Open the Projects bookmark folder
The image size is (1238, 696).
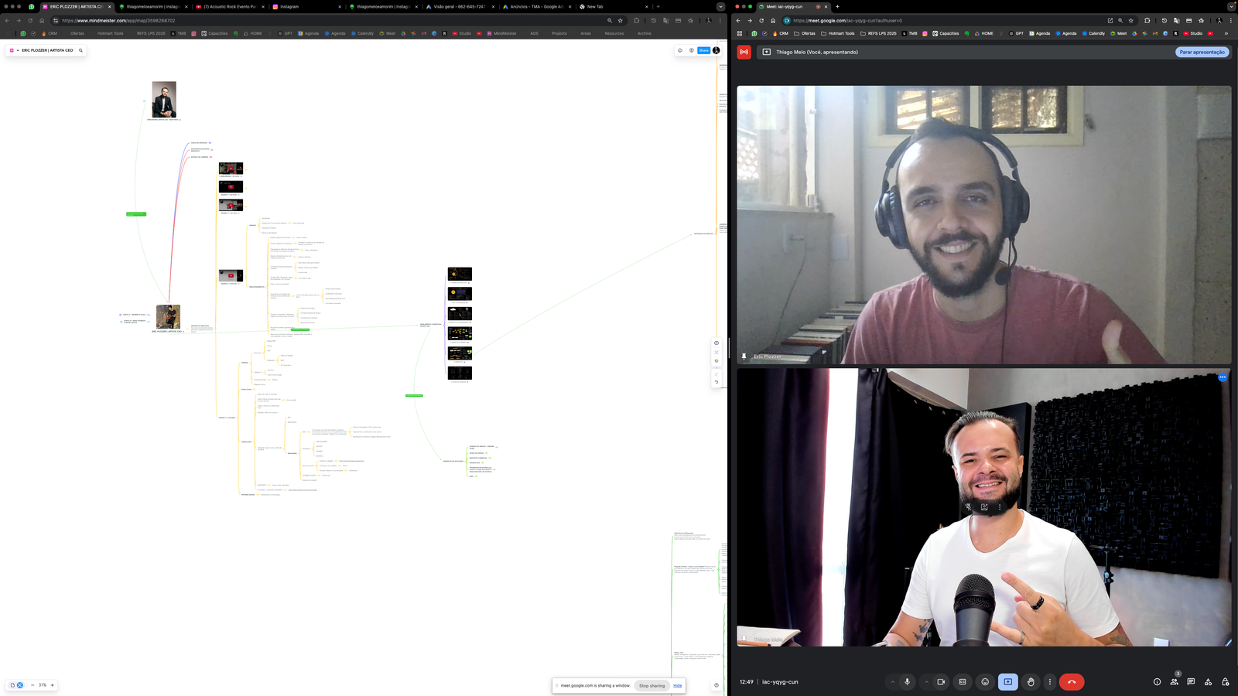tap(556, 33)
